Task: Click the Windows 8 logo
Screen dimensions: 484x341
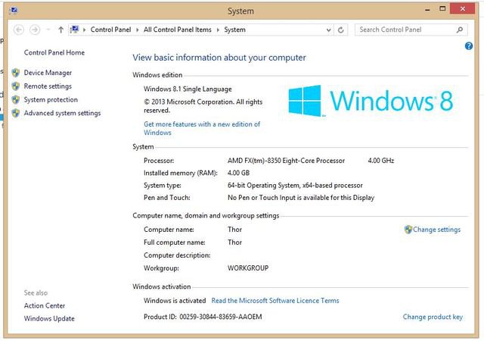Action: pos(371,101)
